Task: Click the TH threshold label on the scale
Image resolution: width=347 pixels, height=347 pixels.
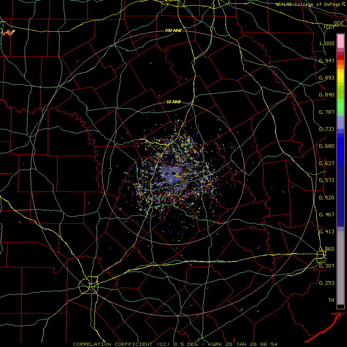Action: [331, 300]
